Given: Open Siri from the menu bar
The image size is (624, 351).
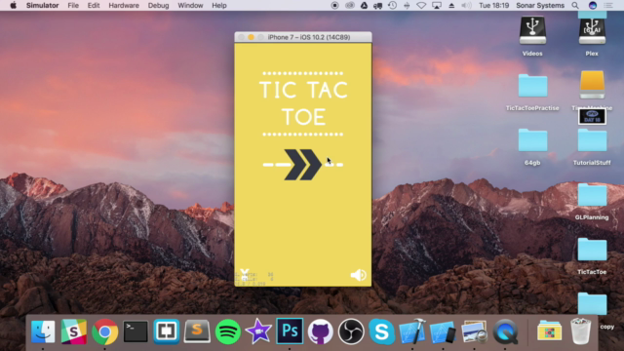Looking at the screenshot, I should pyautogui.click(x=593, y=5).
